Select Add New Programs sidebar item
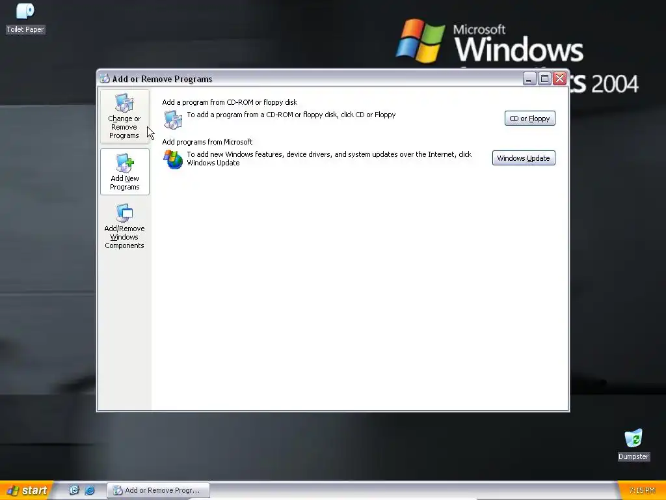The image size is (666, 500). click(124, 172)
